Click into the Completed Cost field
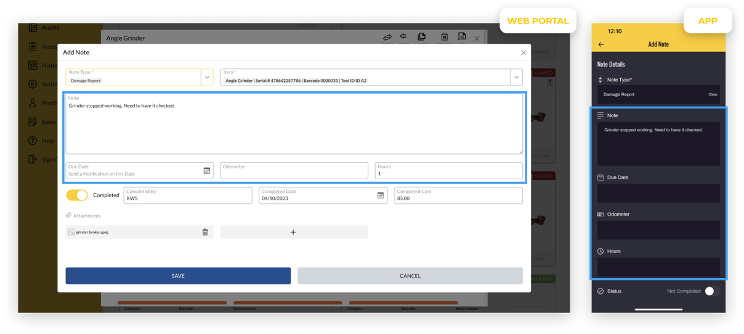 pos(458,198)
